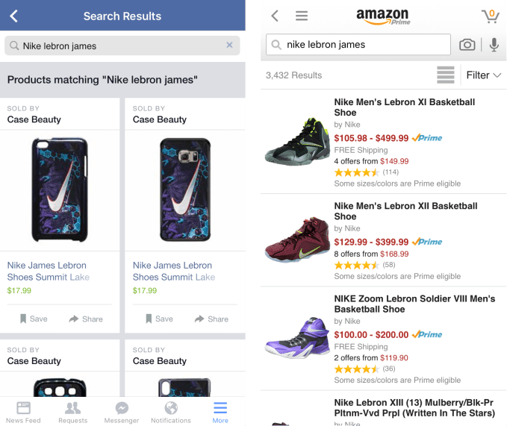Open the Amazon shopping cart
Viewport: 507px width, 426px height.
[x=491, y=16]
